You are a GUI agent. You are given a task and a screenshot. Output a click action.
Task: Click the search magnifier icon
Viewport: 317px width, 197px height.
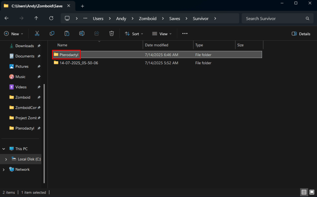coord(307,18)
